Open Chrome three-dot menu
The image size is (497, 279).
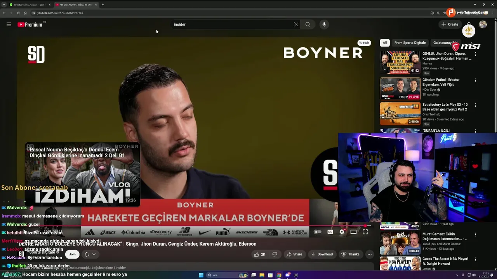(x=492, y=13)
